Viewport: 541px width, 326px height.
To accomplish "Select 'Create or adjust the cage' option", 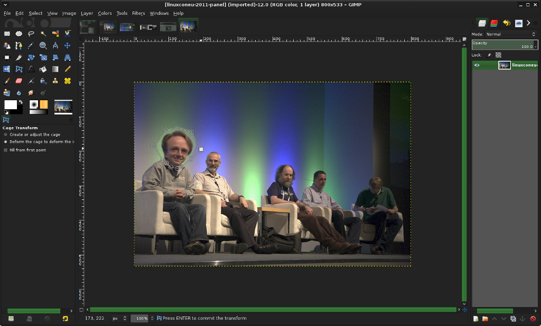I will pos(6,135).
